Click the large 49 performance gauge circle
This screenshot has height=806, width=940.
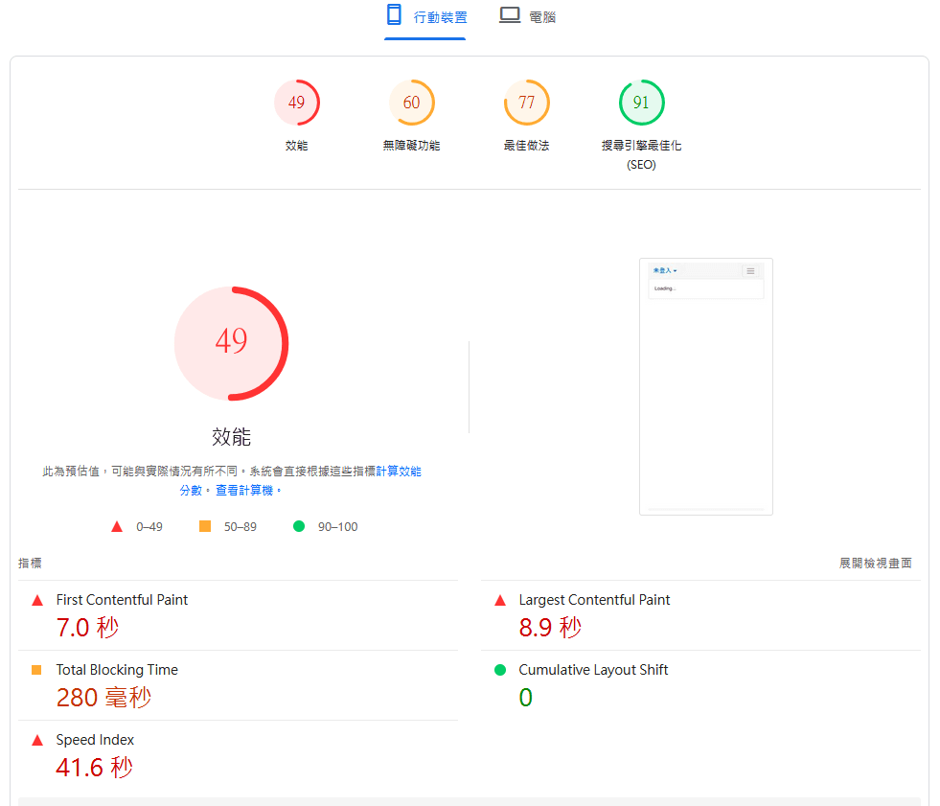tap(231, 342)
